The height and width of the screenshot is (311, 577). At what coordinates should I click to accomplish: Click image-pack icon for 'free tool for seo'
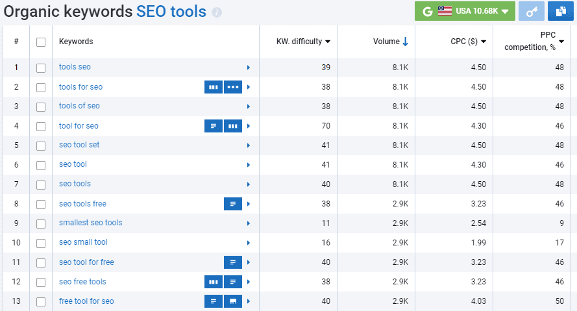[233, 301]
